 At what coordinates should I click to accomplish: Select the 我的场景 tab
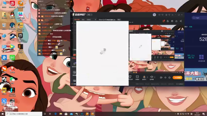[77, 20]
